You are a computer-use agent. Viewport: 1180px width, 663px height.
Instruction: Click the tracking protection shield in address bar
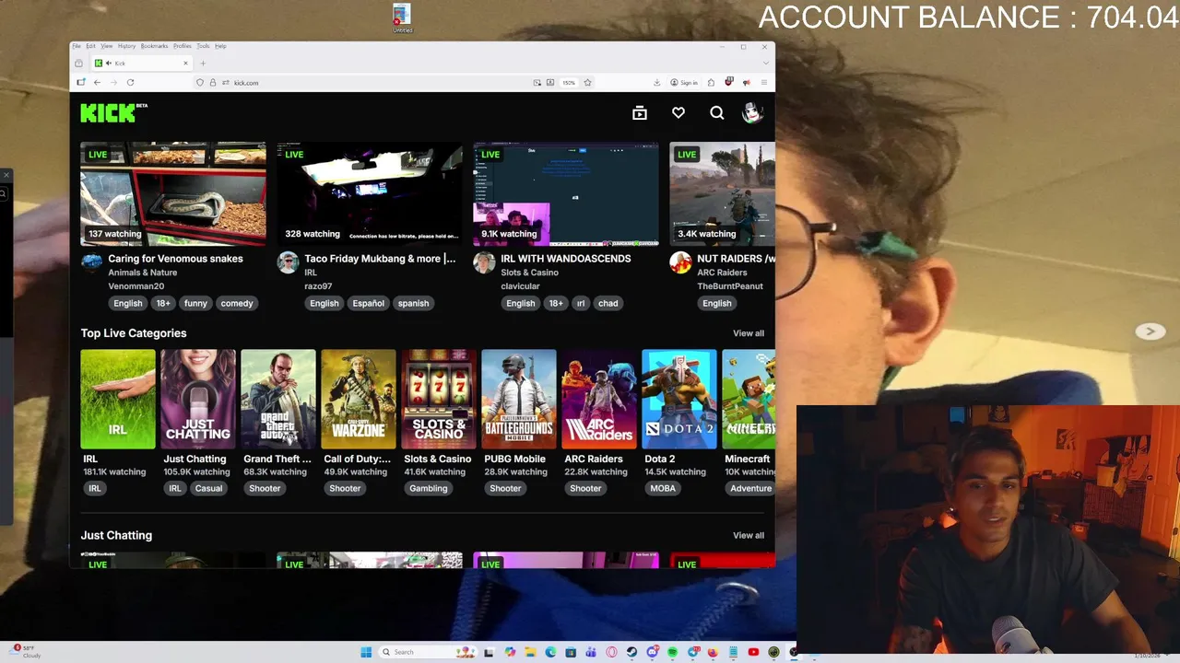200,83
